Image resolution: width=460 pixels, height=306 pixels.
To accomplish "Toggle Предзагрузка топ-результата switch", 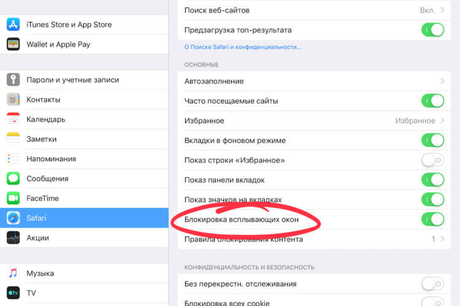I will (433, 30).
